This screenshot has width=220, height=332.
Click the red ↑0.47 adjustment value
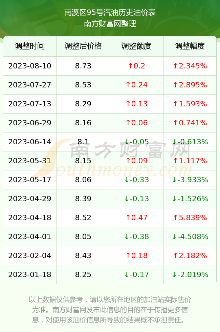pos(136,217)
